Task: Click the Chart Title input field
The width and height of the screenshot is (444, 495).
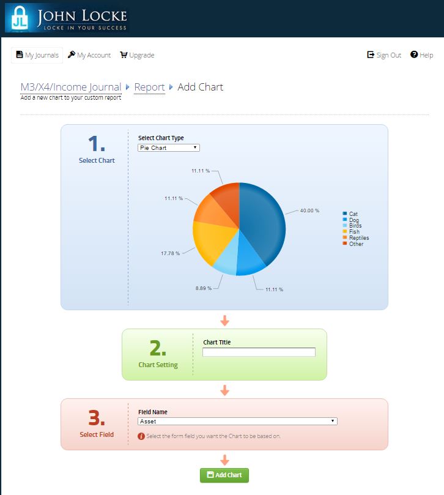Action: 259,352
